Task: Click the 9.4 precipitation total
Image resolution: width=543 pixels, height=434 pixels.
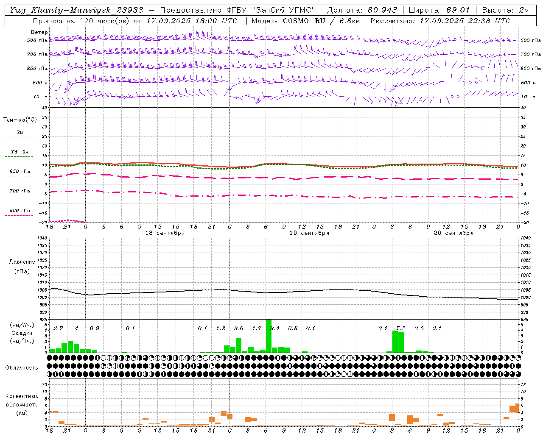Action: [275, 328]
